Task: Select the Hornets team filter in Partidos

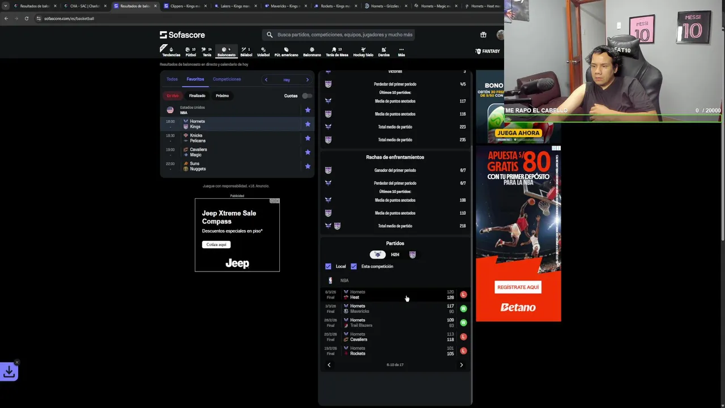Action: (377, 255)
